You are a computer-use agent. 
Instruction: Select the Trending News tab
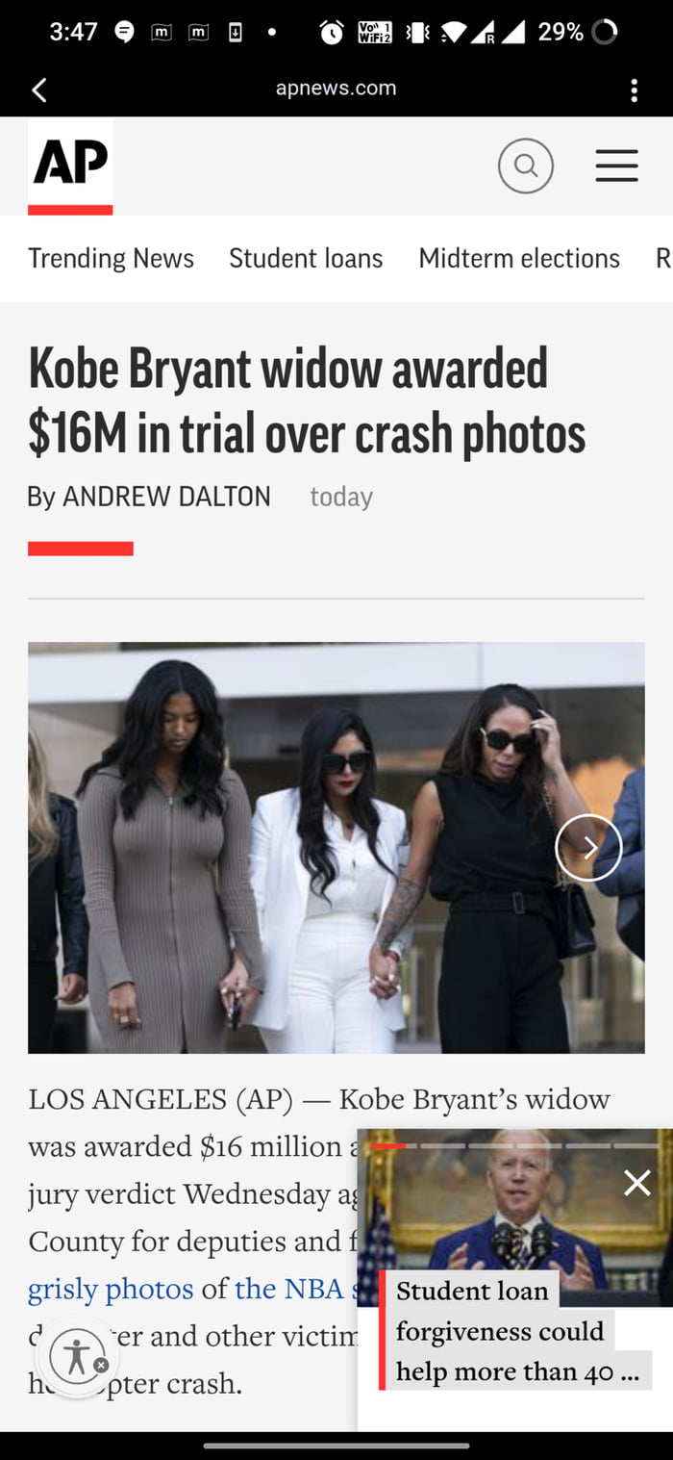111,258
